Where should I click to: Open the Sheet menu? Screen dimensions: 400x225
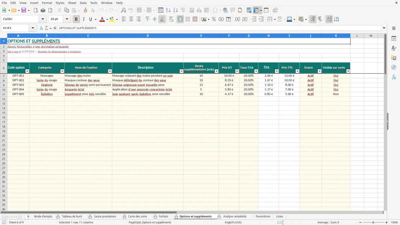tap(72, 3)
